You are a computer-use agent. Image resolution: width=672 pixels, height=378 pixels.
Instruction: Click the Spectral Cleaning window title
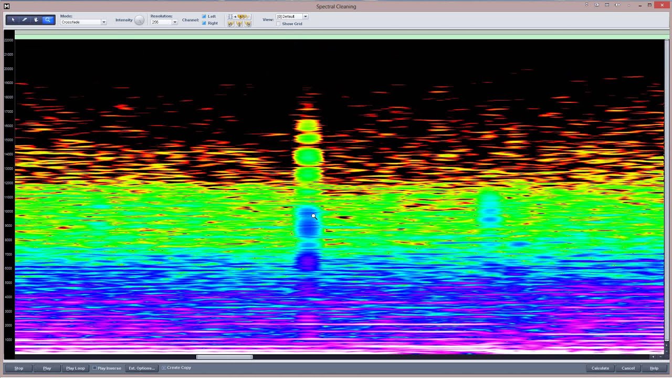[x=336, y=6]
